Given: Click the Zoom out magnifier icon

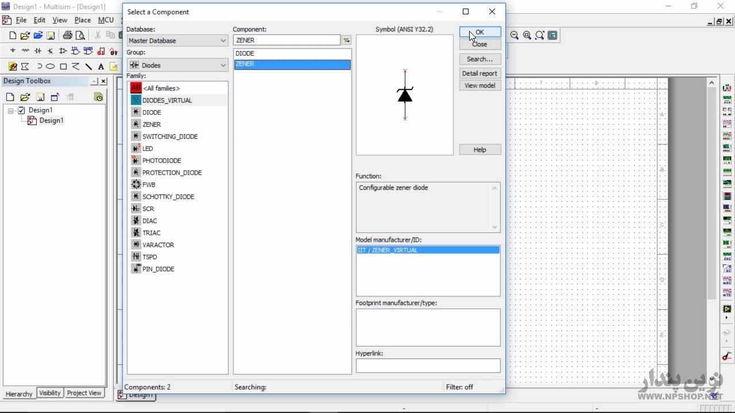Looking at the screenshot, I should [514, 36].
